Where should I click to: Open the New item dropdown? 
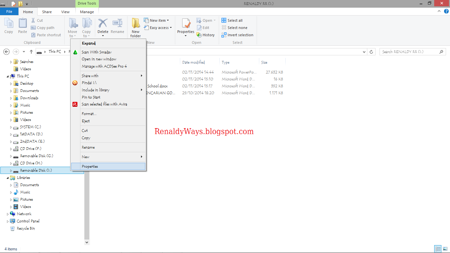[x=157, y=20]
